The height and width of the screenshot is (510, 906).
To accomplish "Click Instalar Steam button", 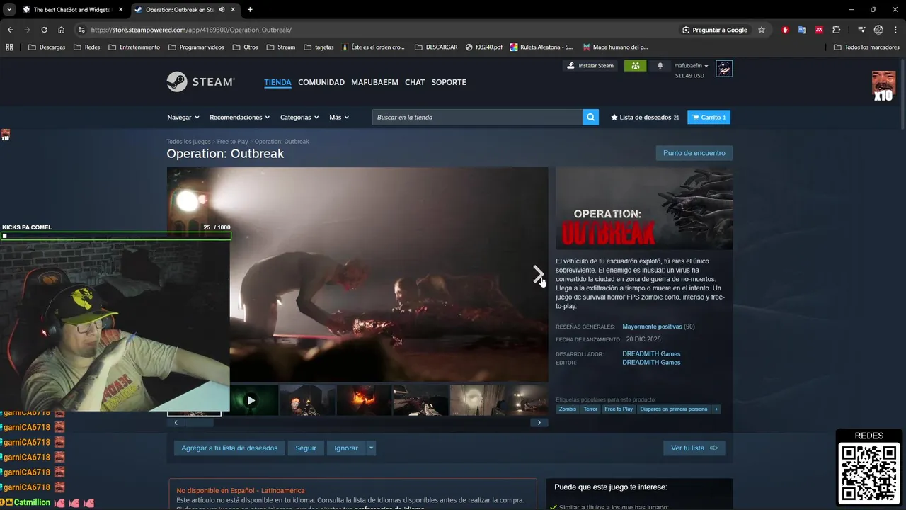I will point(590,66).
